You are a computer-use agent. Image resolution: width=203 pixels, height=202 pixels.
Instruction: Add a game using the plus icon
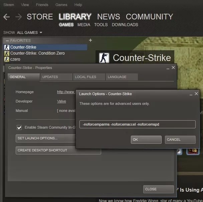tap(90, 40)
